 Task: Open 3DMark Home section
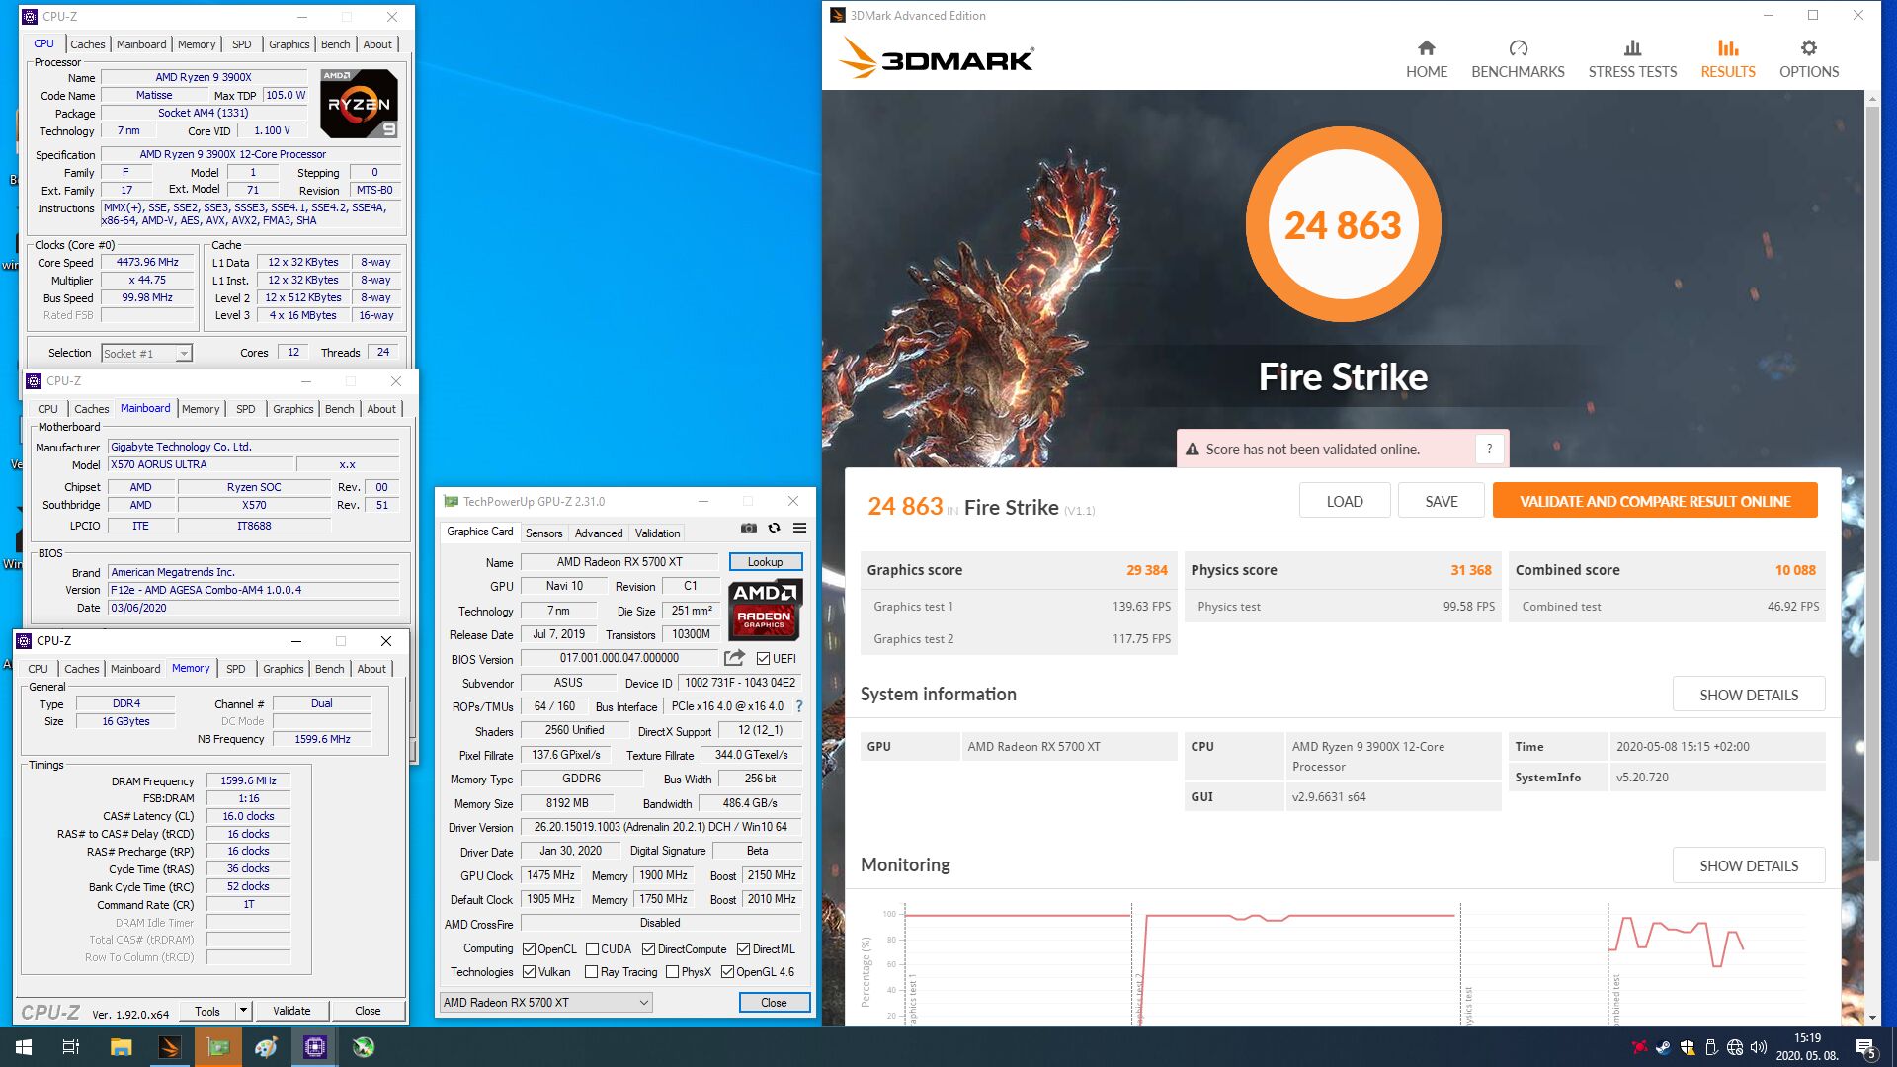pos(1427,59)
